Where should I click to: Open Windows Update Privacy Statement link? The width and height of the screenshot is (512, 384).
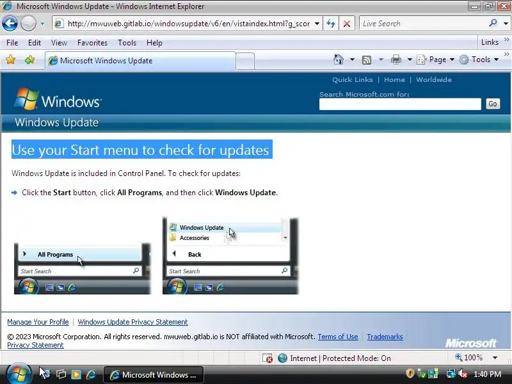(132, 322)
